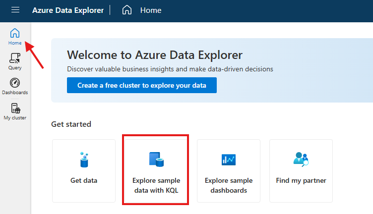
Task: Click the Get started section heading
Action: click(71, 124)
